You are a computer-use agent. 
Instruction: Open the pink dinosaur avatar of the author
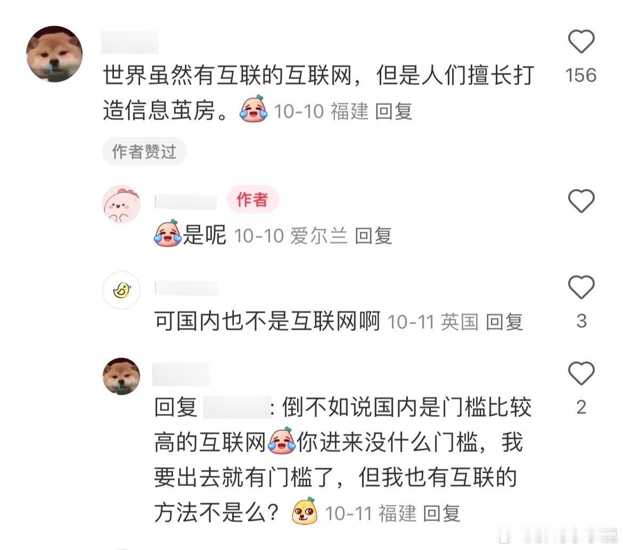[121, 204]
